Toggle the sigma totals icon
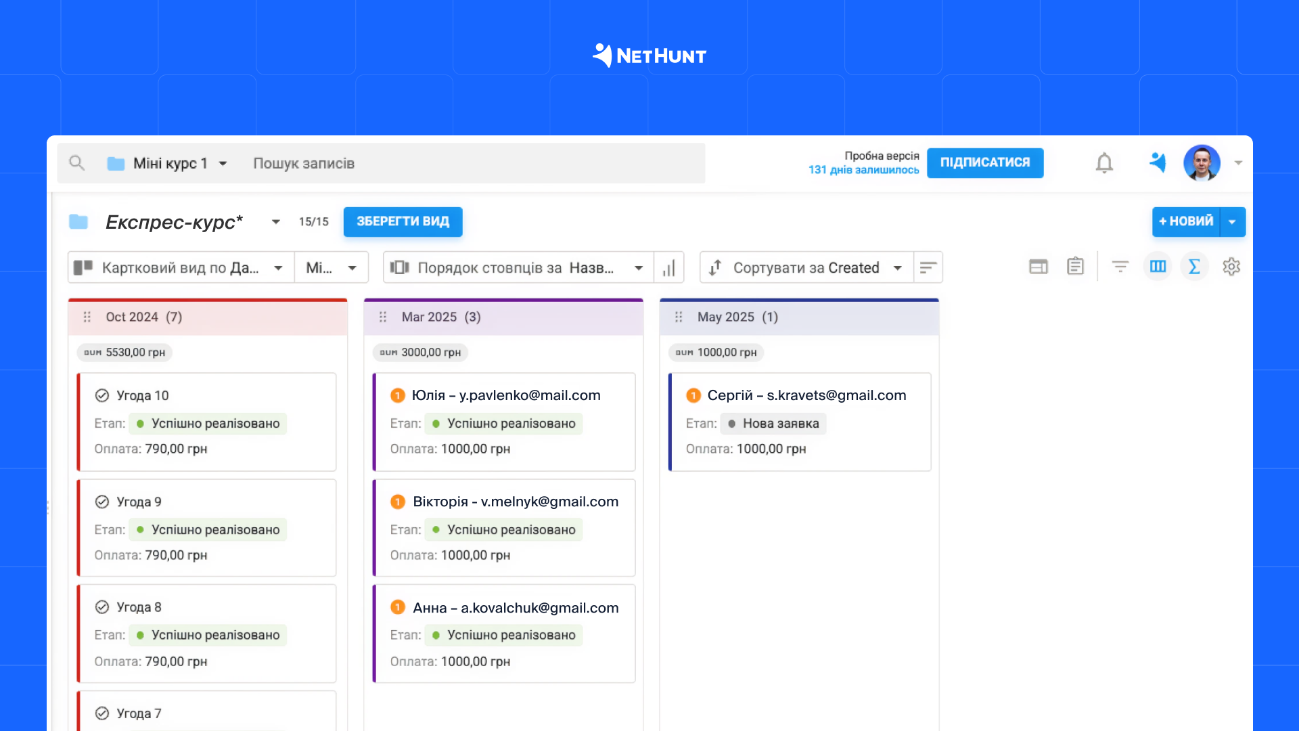 (x=1194, y=266)
